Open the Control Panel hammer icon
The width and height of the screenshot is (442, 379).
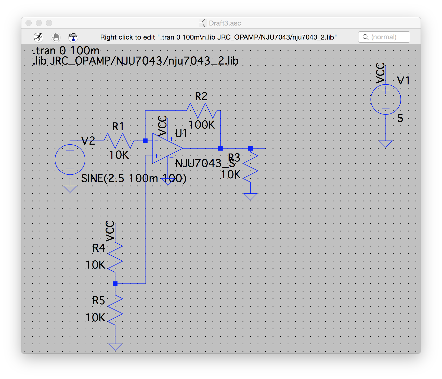pyautogui.click(x=73, y=37)
